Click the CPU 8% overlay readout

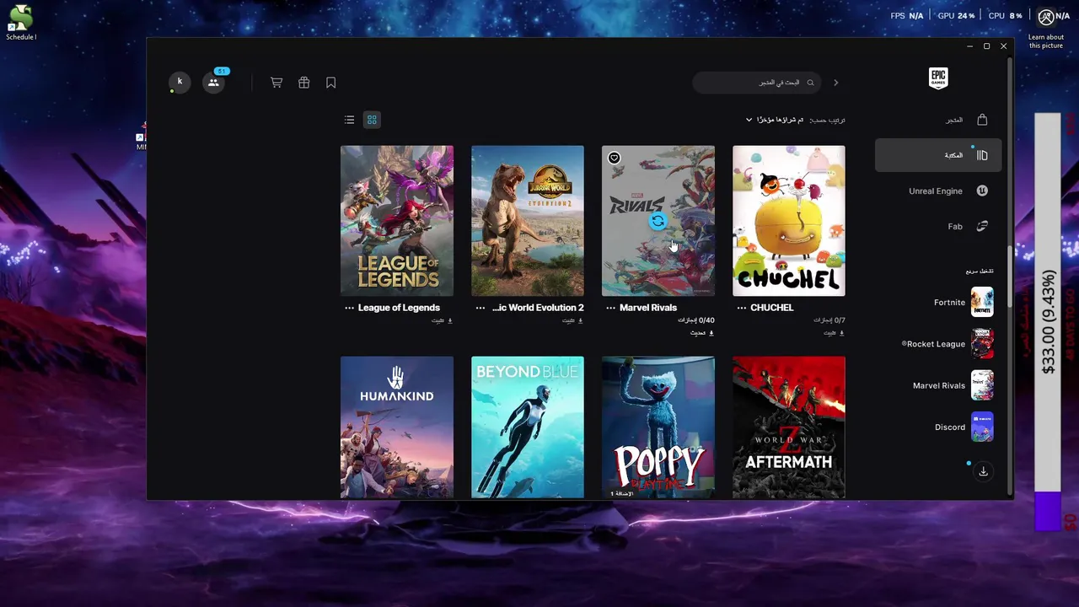(1005, 16)
